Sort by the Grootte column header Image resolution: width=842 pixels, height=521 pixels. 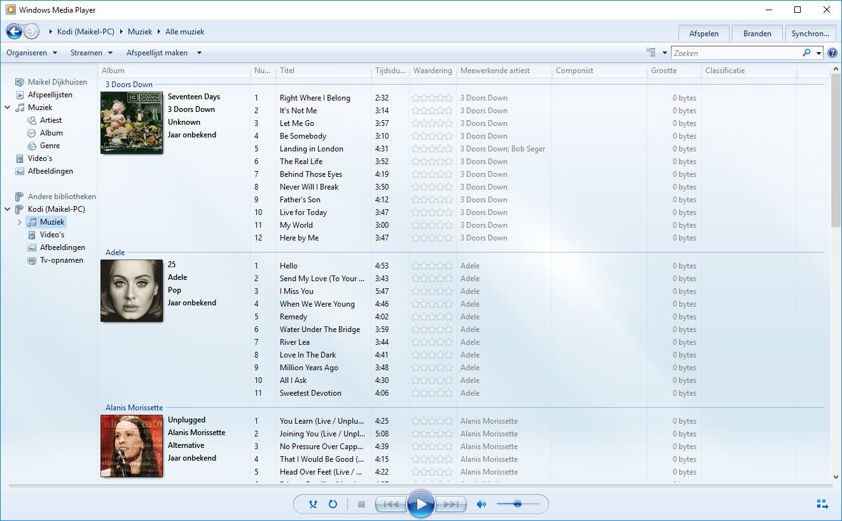(674, 71)
